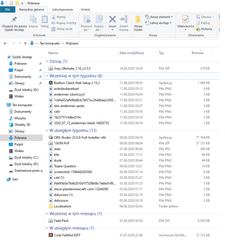This screenshot has height=250, width=225.
Task: Collapse Wcześniej w tym tygodniu group
Action: [47, 76]
